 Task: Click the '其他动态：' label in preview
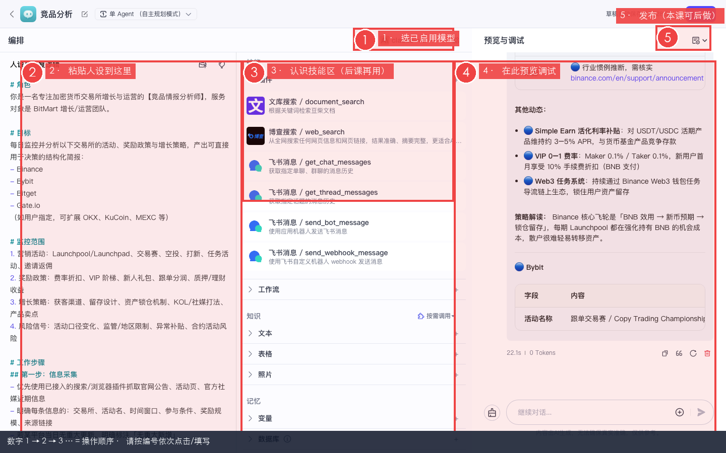click(x=530, y=110)
